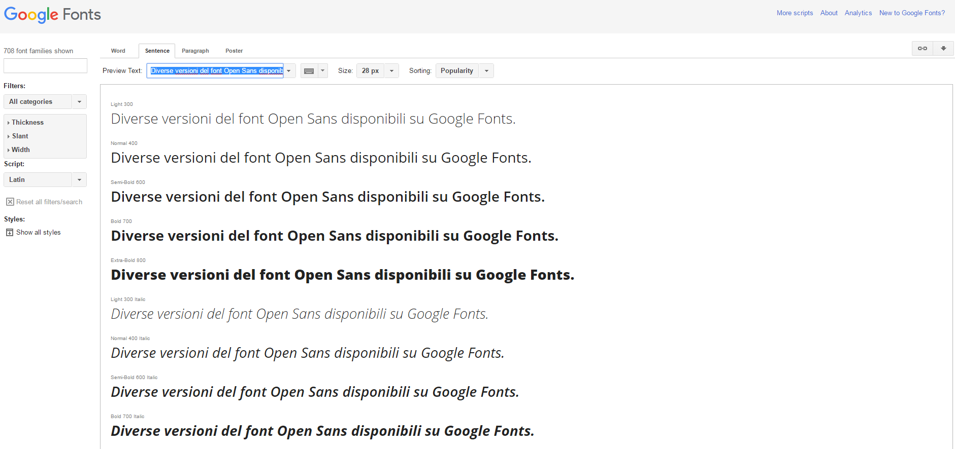Switch to the Word tab
Screen dimensions: 955x449
point(118,51)
